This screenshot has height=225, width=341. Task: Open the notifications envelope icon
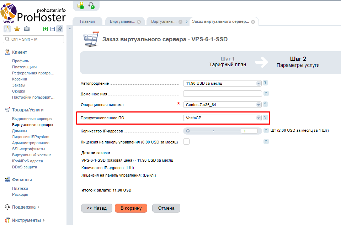coord(81,6)
